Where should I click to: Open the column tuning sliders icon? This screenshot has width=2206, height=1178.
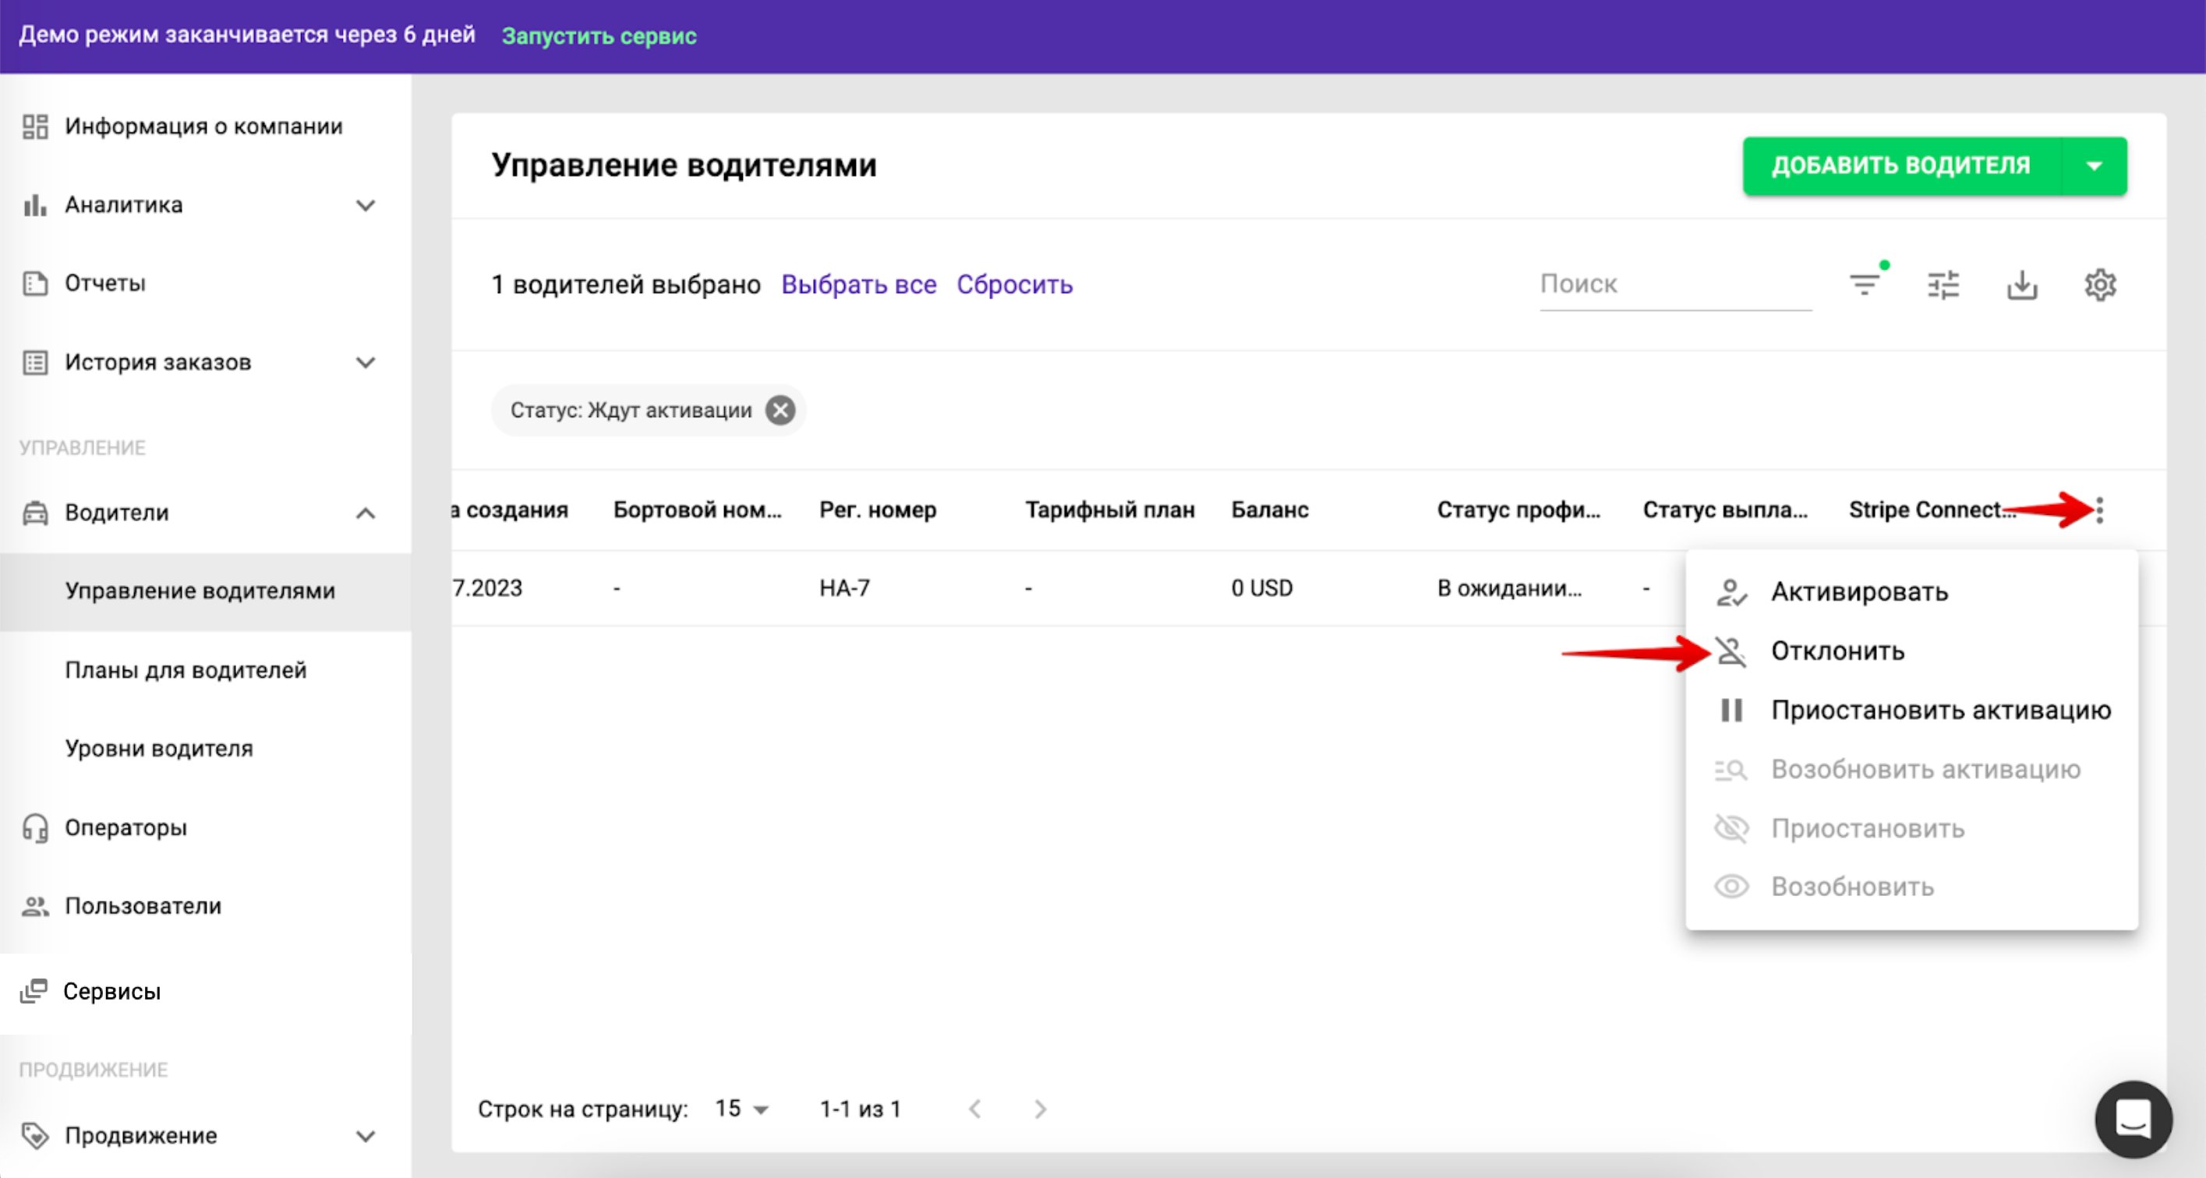[x=1943, y=284]
